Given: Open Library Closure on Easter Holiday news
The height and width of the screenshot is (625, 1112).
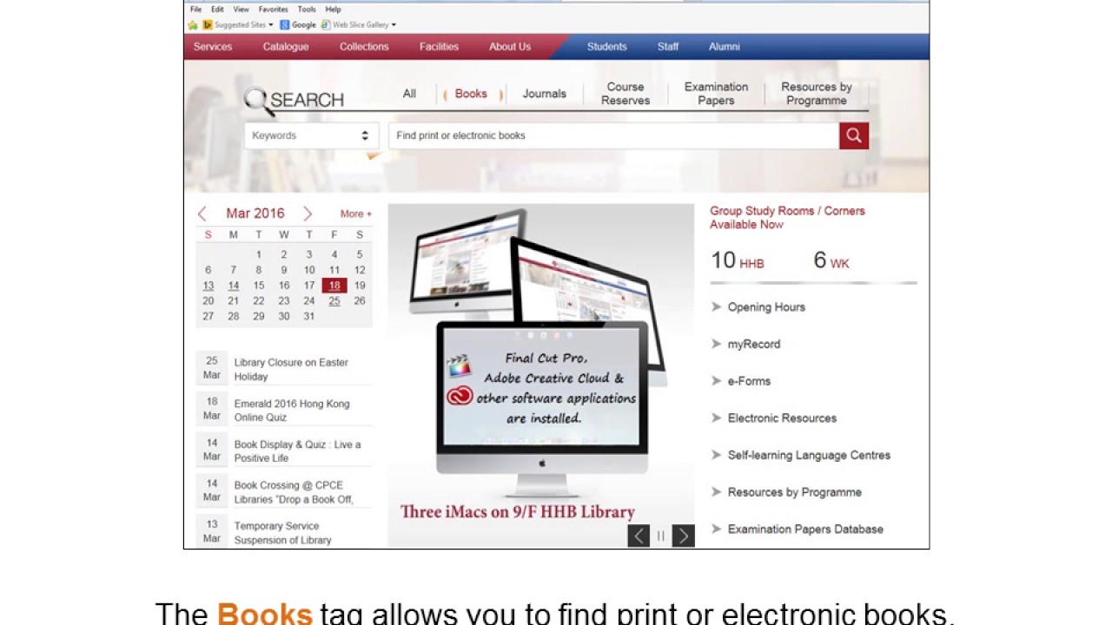Looking at the screenshot, I should tap(291, 369).
